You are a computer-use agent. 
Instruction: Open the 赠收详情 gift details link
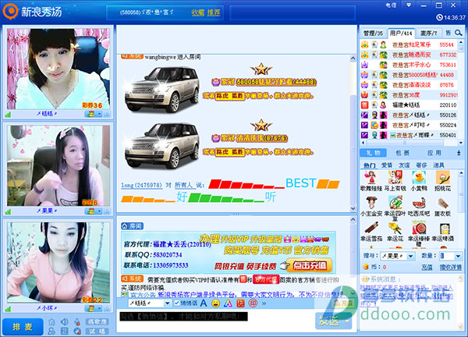click(450, 267)
